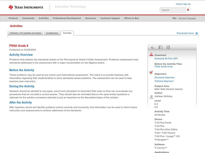Click the Math: Math General: General text
This screenshot has width=205, height=153.
169,89
